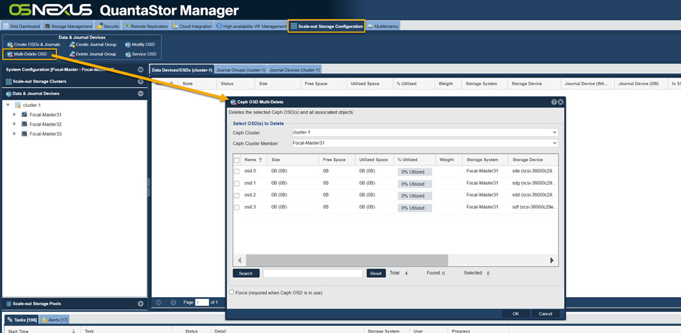Image resolution: width=681 pixels, height=333 pixels.
Task: Click Create Journal Group toolbar item
Action: [x=92, y=45]
